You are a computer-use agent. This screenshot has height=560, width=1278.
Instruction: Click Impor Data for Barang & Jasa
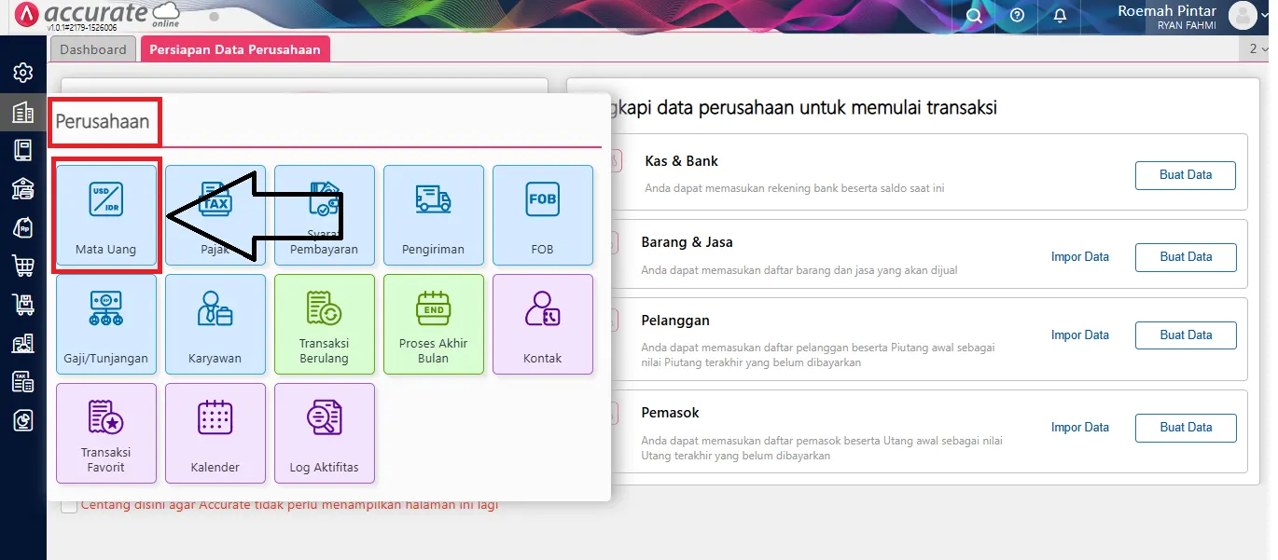pos(1080,257)
